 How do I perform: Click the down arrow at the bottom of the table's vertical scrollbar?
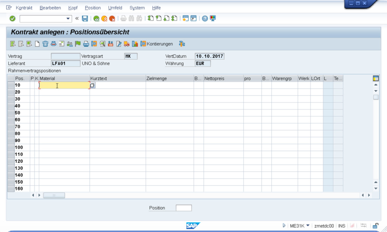coord(376,189)
